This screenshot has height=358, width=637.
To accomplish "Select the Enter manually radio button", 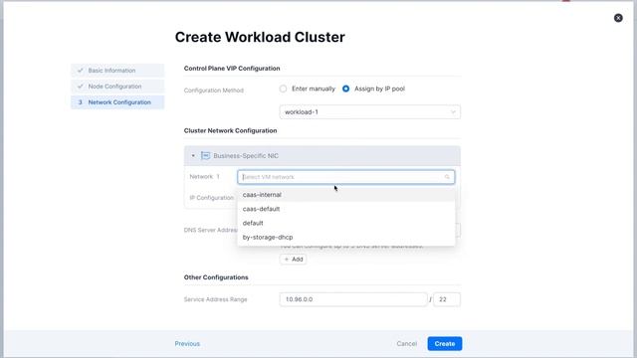I will click(283, 89).
